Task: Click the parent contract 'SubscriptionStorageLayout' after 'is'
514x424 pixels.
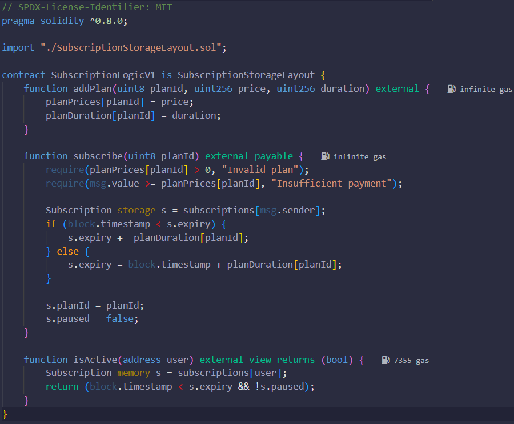Action: pyautogui.click(x=246, y=75)
